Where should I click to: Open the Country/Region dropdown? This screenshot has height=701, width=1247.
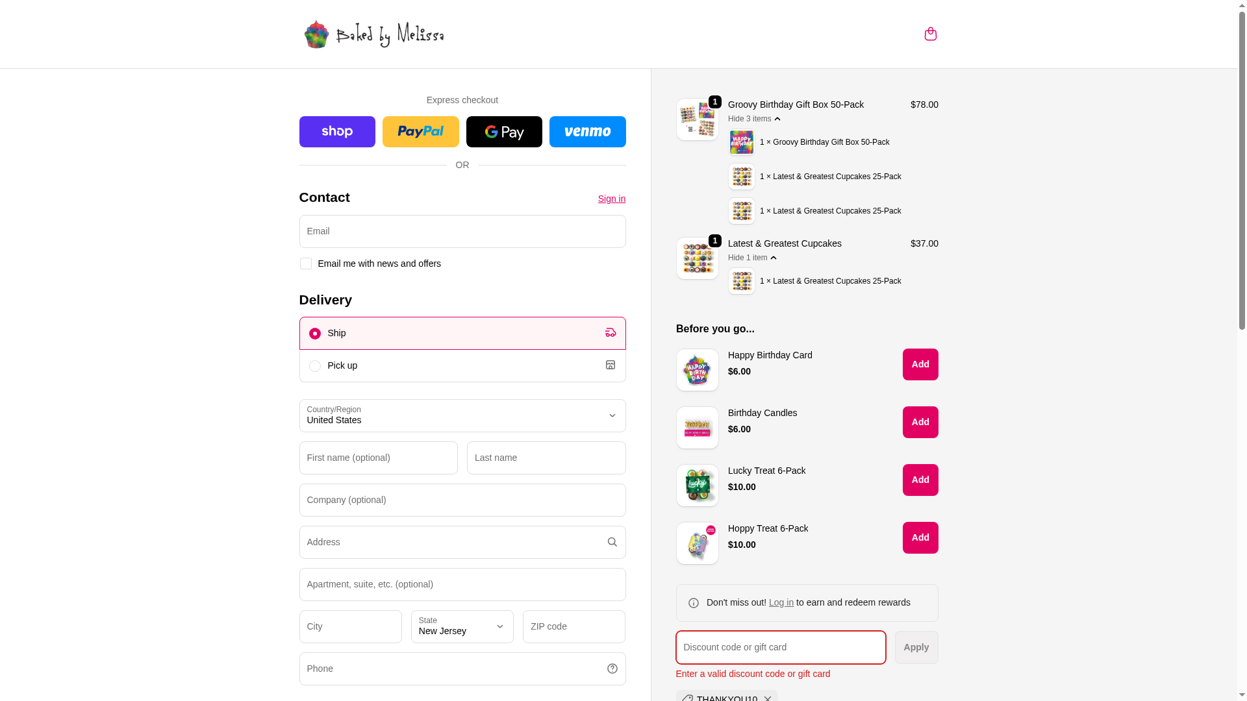(x=462, y=415)
